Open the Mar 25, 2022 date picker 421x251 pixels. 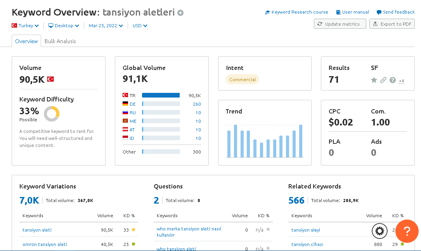pyautogui.click(x=106, y=26)
